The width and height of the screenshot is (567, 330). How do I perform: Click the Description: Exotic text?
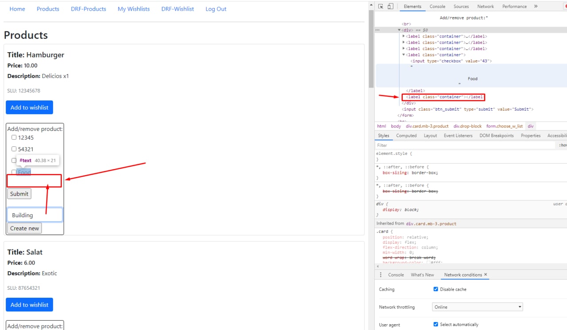(x=32, y=273)
